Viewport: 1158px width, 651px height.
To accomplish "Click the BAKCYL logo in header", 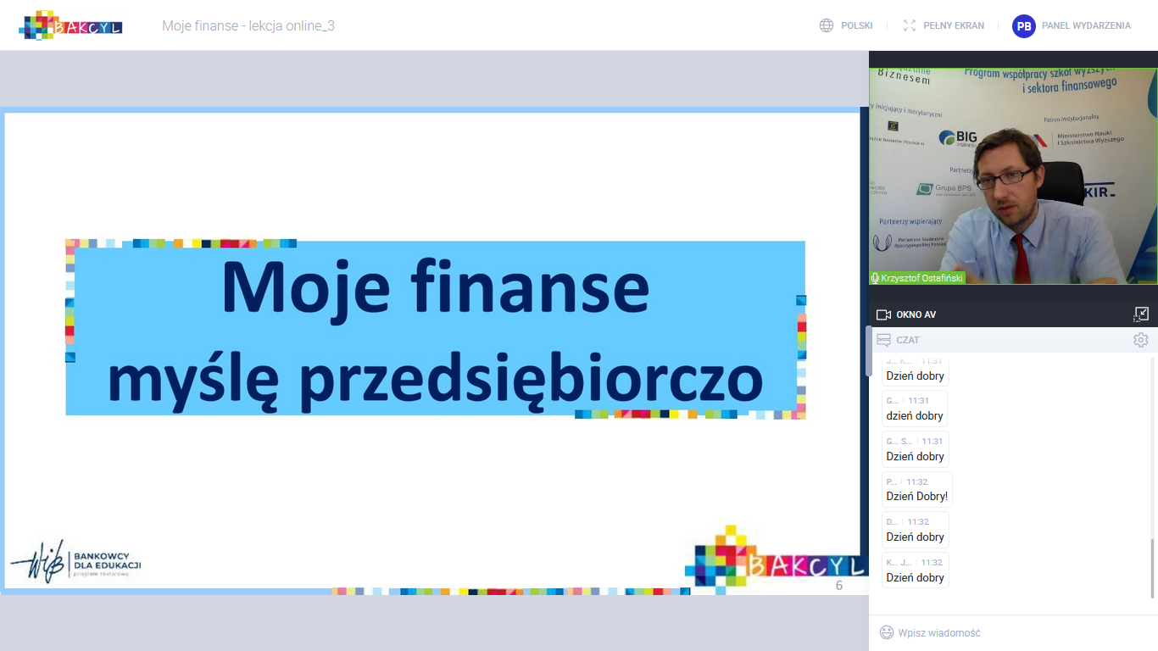I will click(x=70, y=25).
